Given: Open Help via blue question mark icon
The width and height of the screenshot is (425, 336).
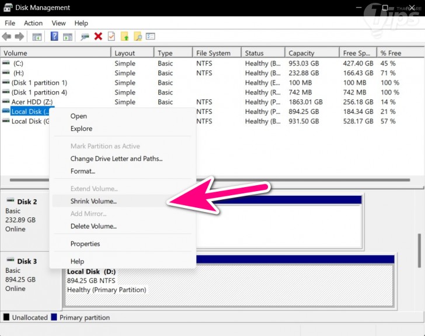Looking at the screenshot, I should click(54, 36).
